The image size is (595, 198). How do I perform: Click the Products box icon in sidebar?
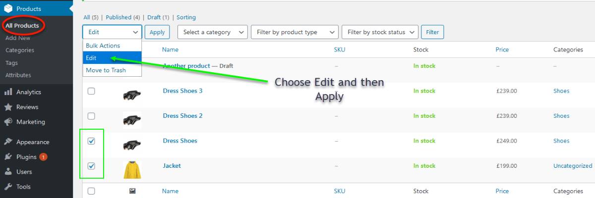8,8
